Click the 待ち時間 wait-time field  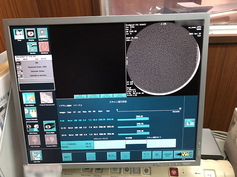tap(136, 142)
